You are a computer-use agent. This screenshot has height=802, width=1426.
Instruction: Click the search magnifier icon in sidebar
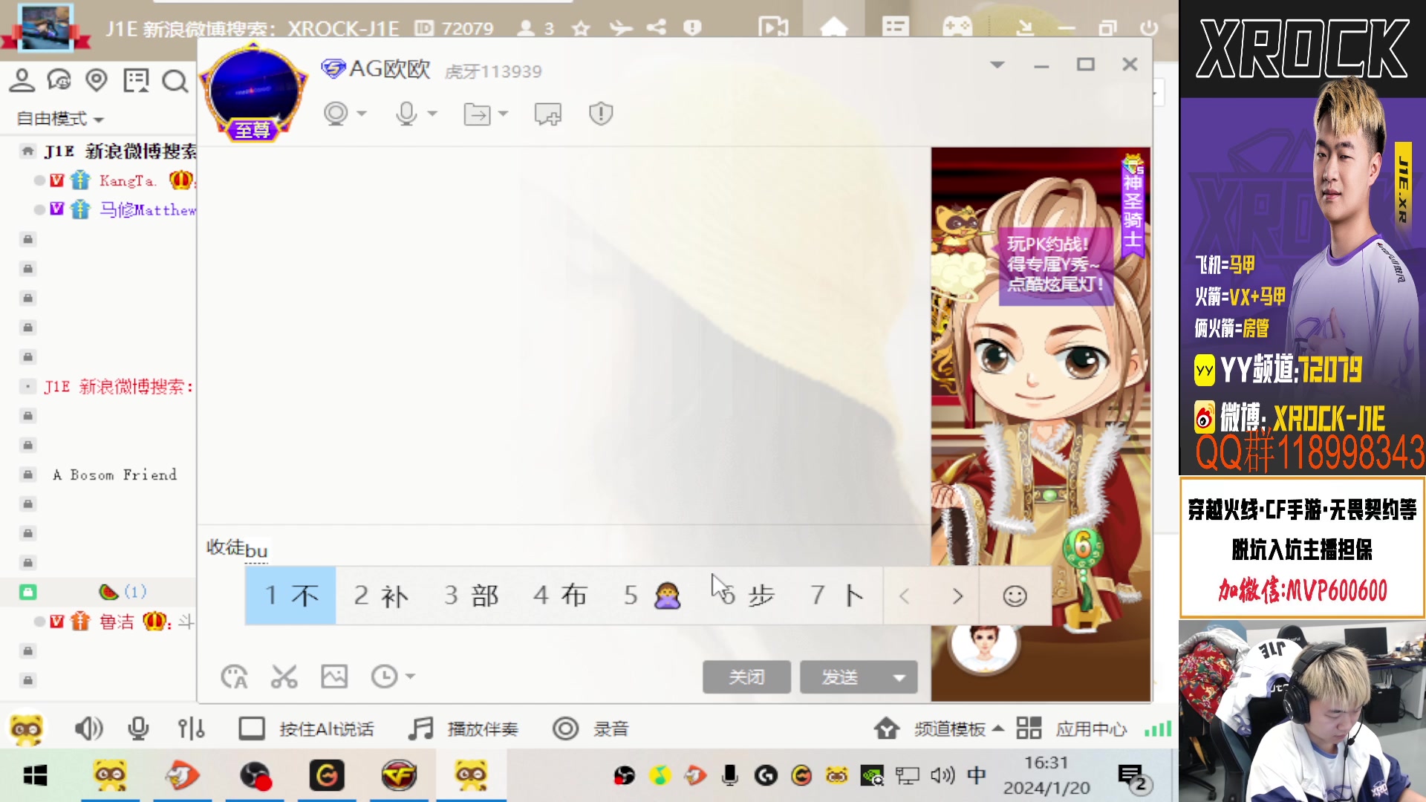pos(175,80)
